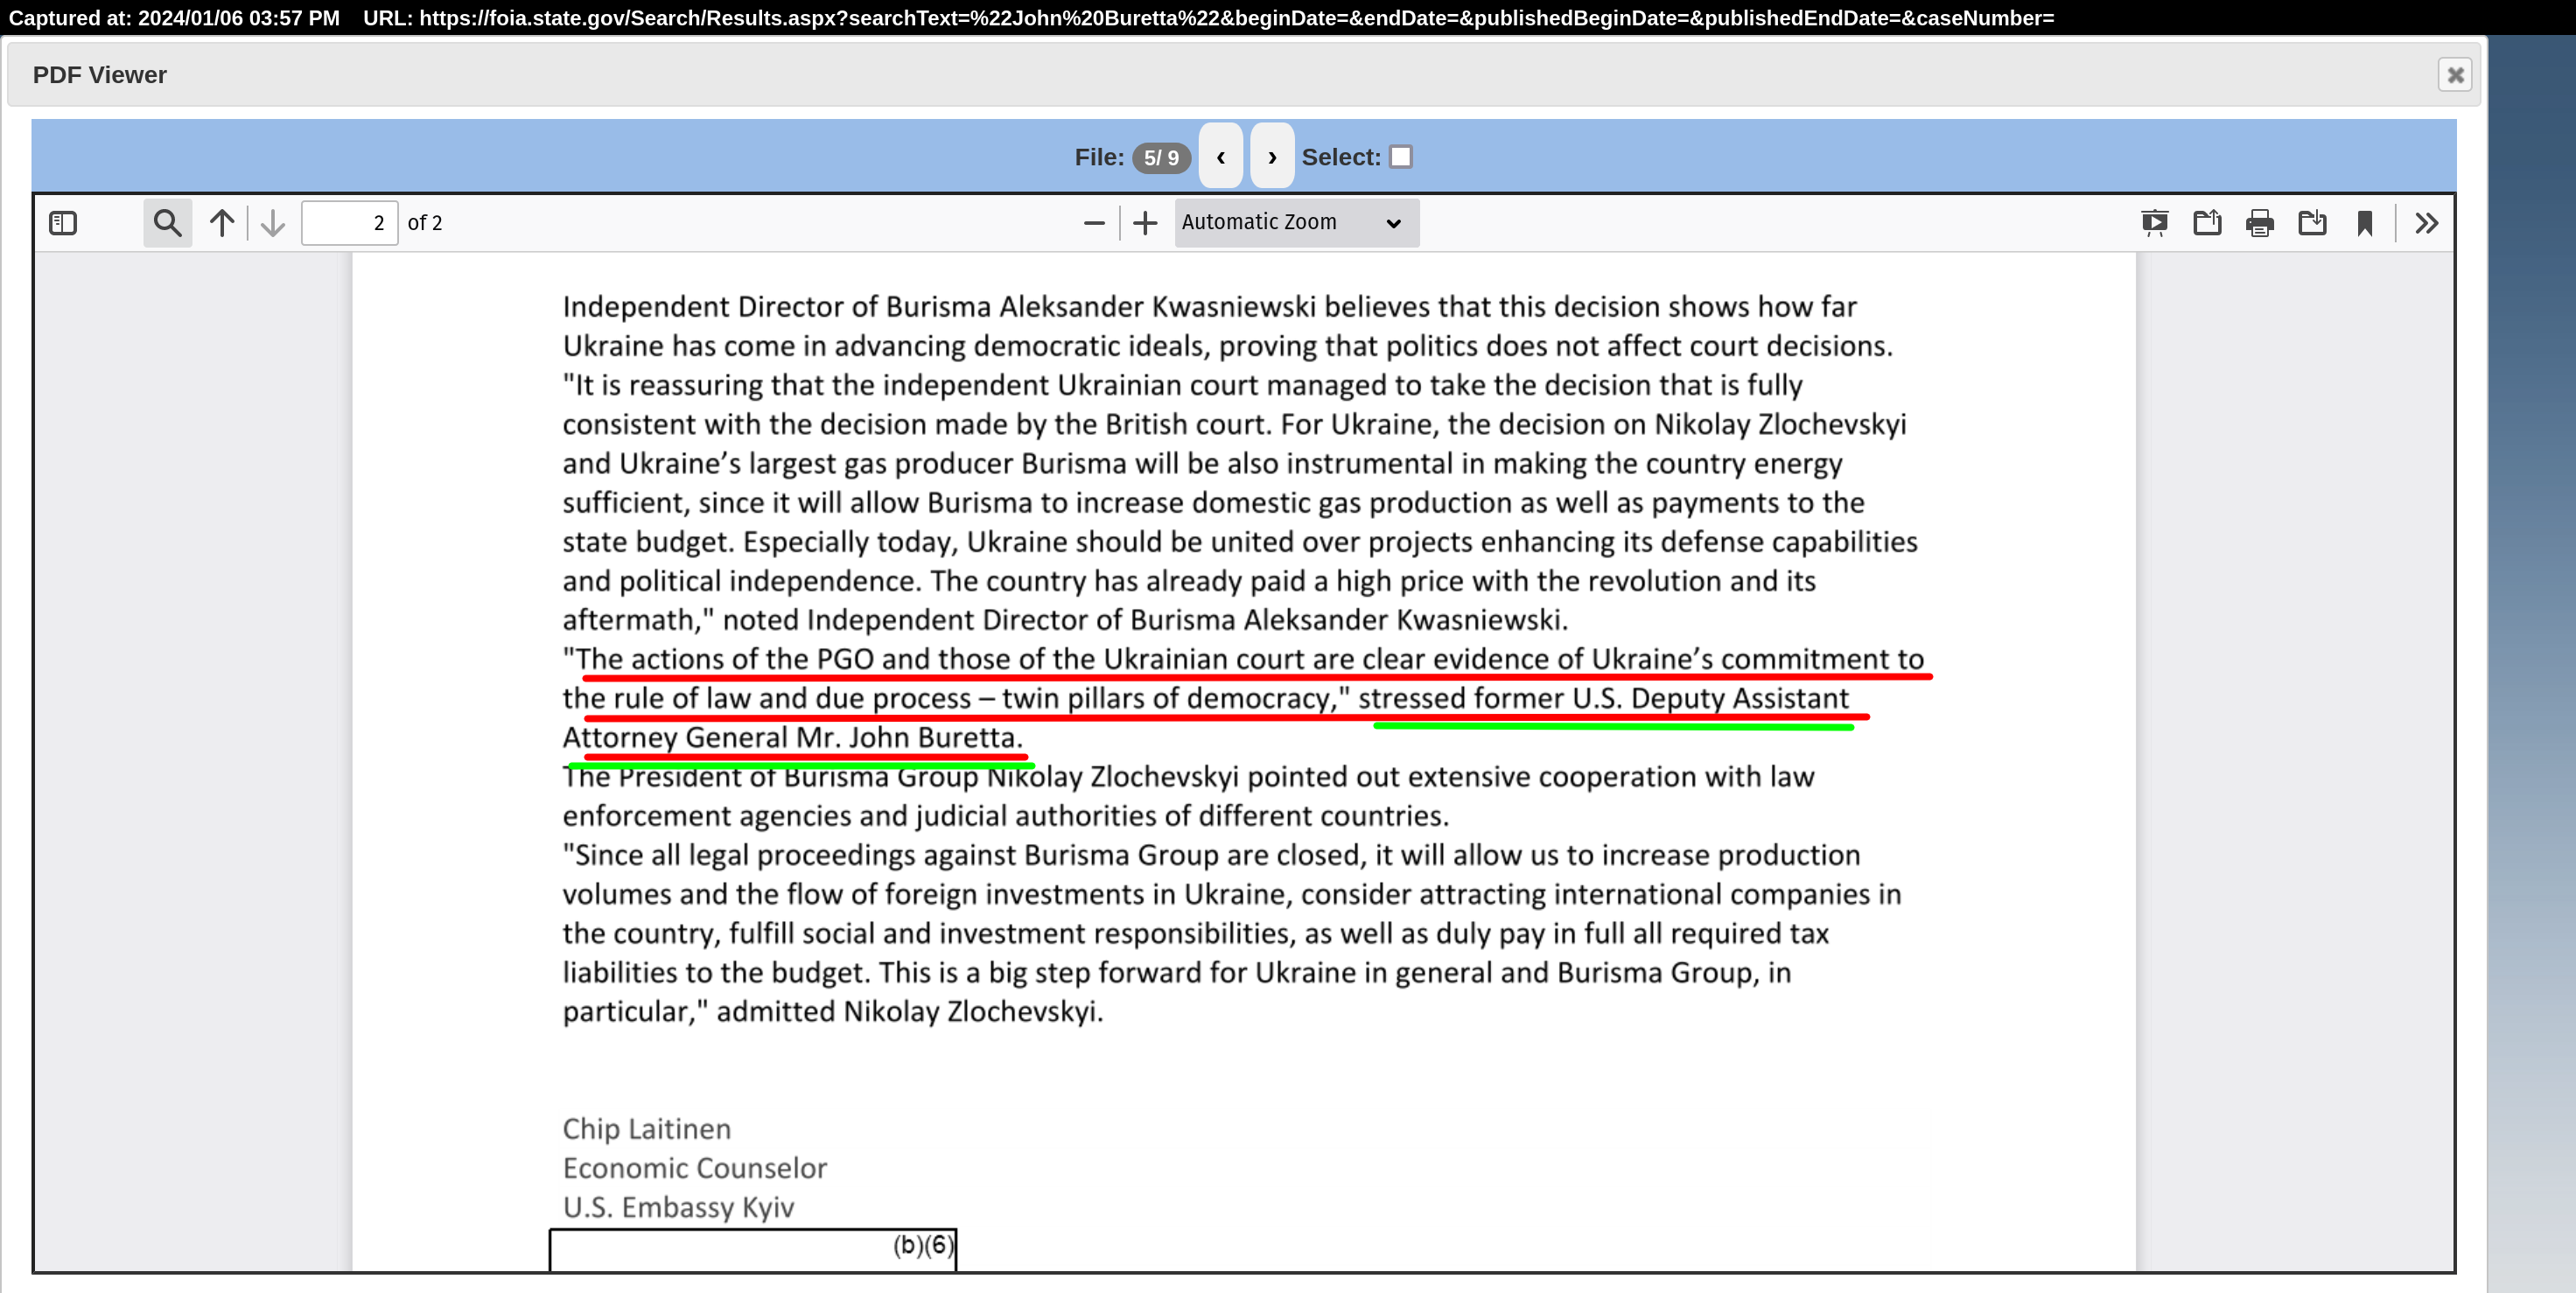The image size is (2576, 1293).
Task: Go to next page with down arrow
Action: pyautogui.click(x=273, y=223)
